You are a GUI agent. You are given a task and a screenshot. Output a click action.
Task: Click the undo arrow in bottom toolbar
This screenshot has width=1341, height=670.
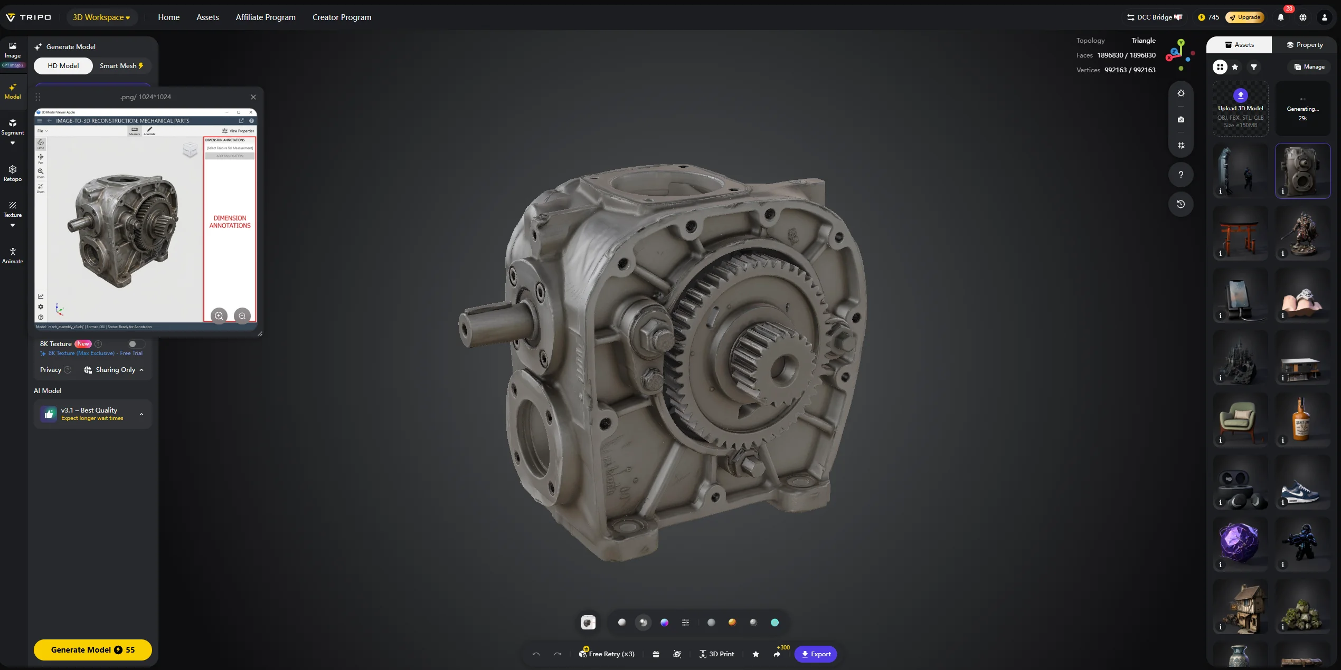pos(536,654)
